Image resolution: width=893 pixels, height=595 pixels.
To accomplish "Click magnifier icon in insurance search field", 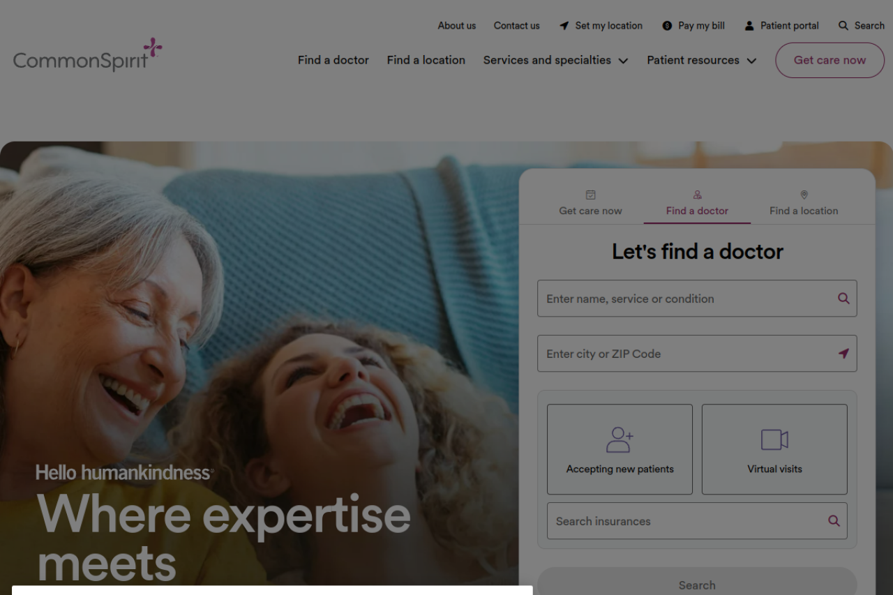I will (834, 521).
